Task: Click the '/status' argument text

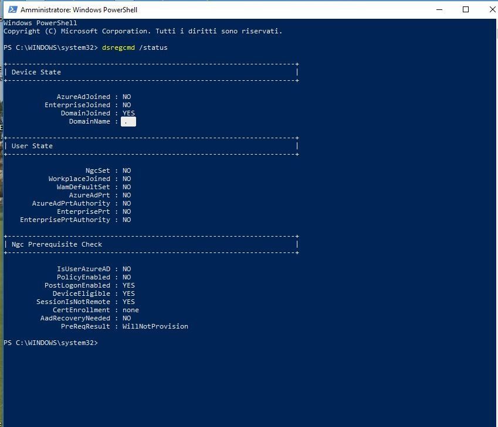Action: 154,47
